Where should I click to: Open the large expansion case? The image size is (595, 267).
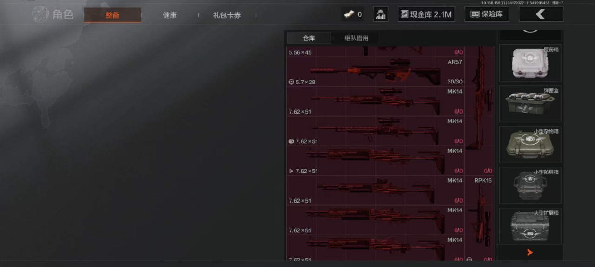pyautogui.click(x=530, y=226)
